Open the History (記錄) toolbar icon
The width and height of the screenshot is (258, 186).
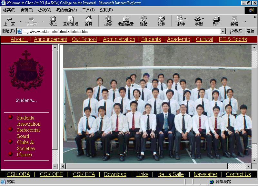(161, 21)
